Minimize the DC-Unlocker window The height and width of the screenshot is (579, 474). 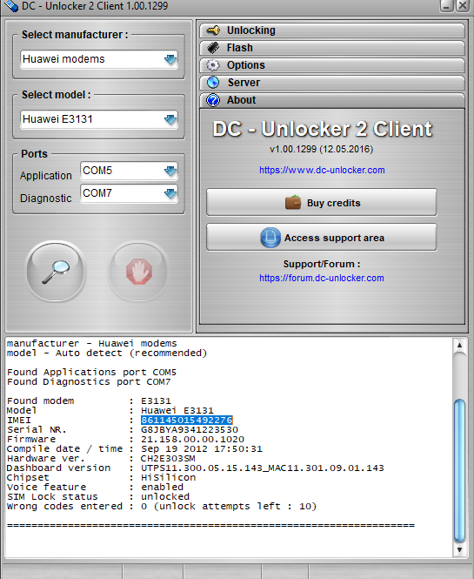click(x=447, y=5)
